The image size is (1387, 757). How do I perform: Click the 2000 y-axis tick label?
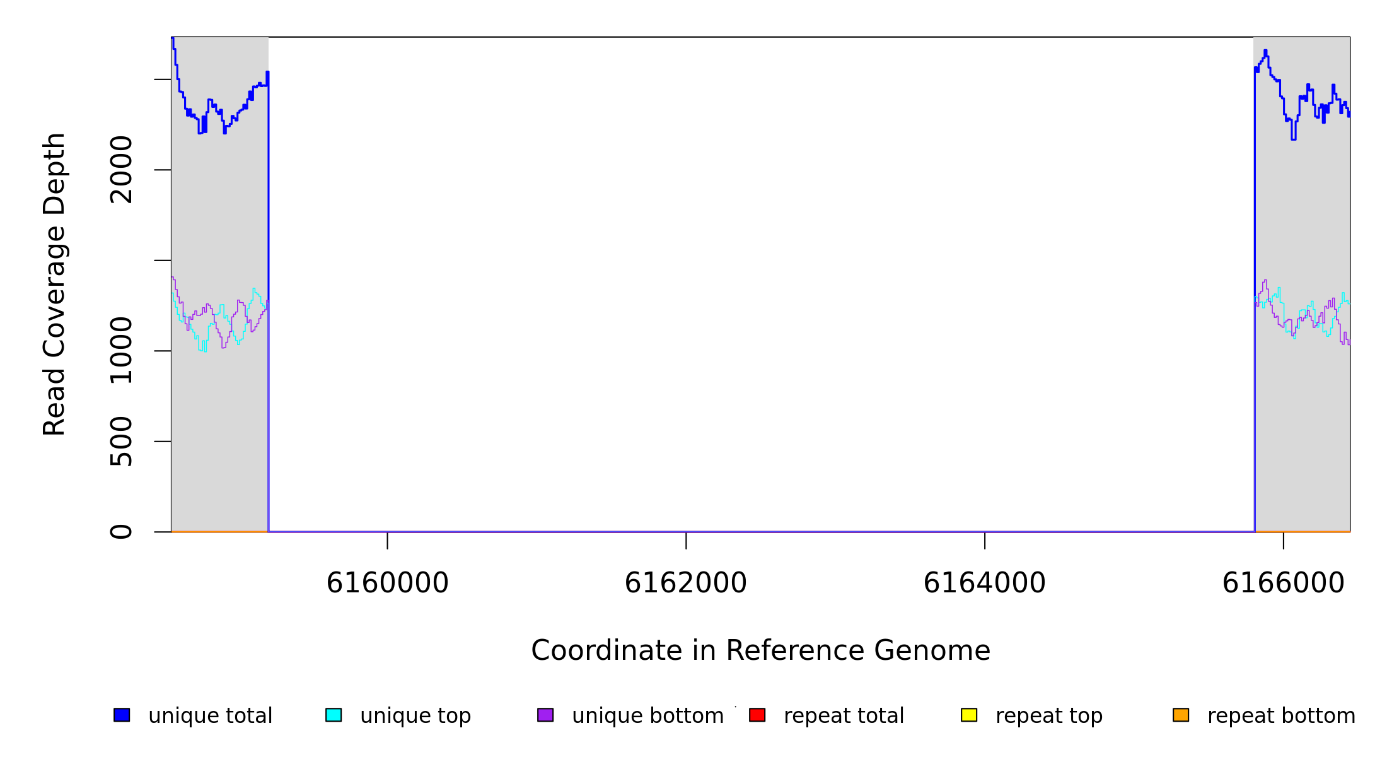click(122, 170)
